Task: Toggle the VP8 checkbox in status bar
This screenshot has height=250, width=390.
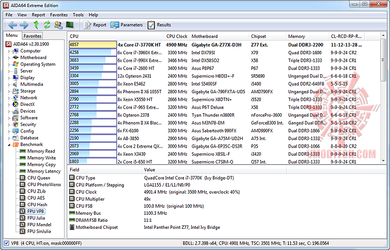Action: [x=6, y=243]
